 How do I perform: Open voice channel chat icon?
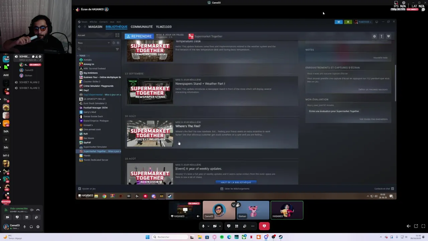coord(33,57)
